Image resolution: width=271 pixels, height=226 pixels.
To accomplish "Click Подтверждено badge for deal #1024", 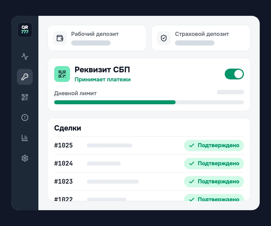I will tap(214, 163).
